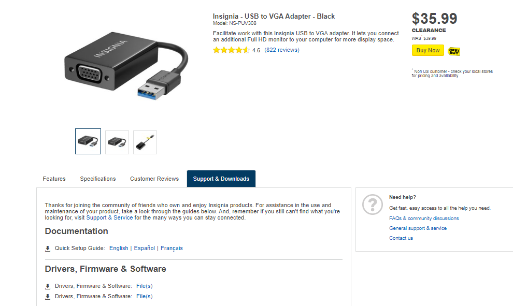
Task: Open the Customer Reviews tab
Action: pyautogui.click(x=154, y=179)
